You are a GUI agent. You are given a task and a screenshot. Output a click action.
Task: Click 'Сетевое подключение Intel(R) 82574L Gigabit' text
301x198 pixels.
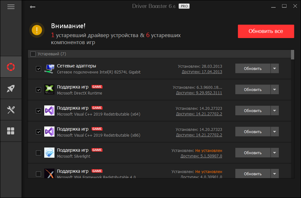pyautogui.click(x=99, y=72)
